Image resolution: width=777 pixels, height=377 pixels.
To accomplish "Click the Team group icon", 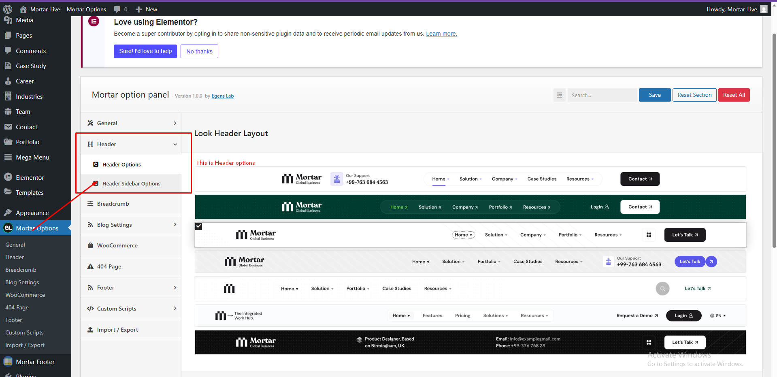I will click(x=8, y=112).
